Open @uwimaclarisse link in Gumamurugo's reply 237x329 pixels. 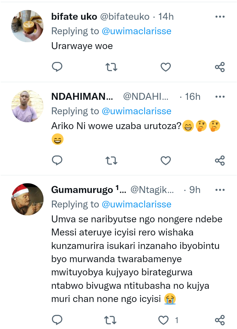[136, 204]
